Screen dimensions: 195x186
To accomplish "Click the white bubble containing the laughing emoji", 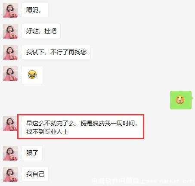I will click(32, 75).
